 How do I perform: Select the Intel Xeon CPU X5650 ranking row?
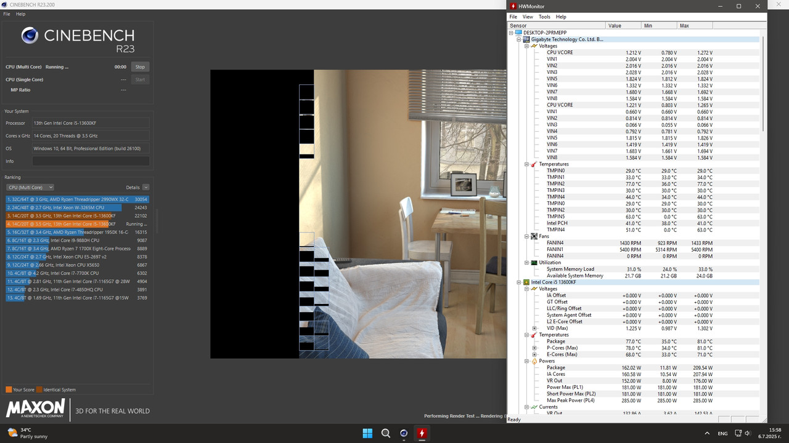click(x=77, y=265)
